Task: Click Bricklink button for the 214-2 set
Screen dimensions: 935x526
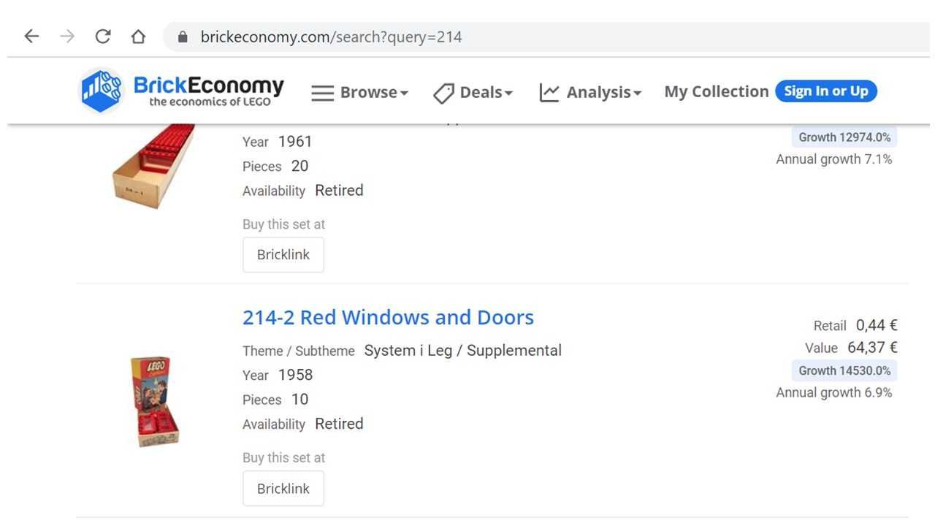Action: [283, 489]
